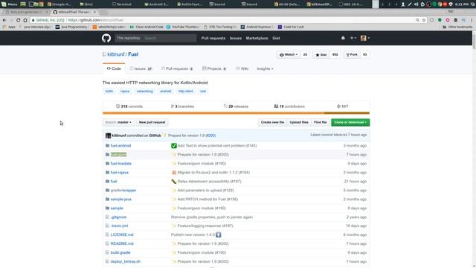Switch to the Code tab
The width and height of the screenshot is (476, 268).
tap(114, 68)
